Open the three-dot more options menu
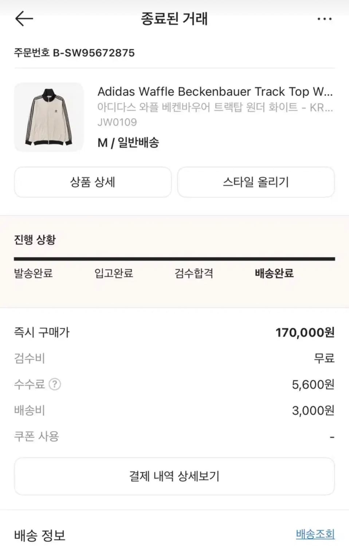 click(x=324, y=19)
